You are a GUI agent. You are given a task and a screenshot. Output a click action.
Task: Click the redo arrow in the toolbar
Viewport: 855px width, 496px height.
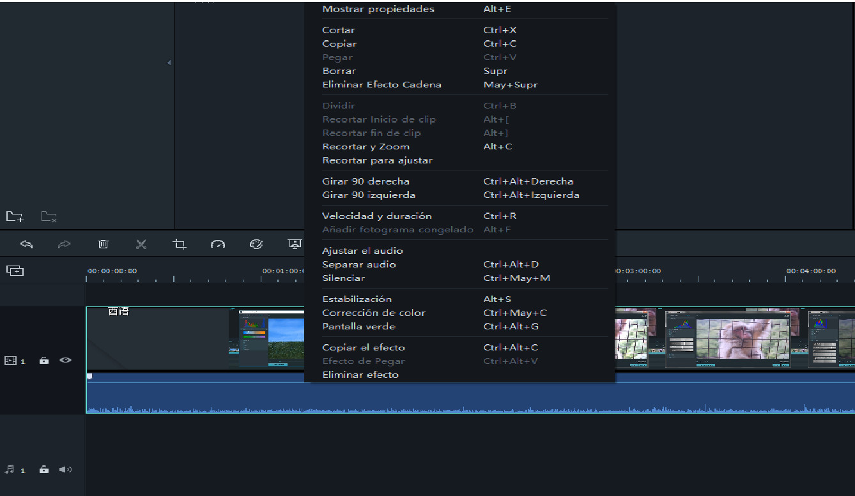click(65, 244)
